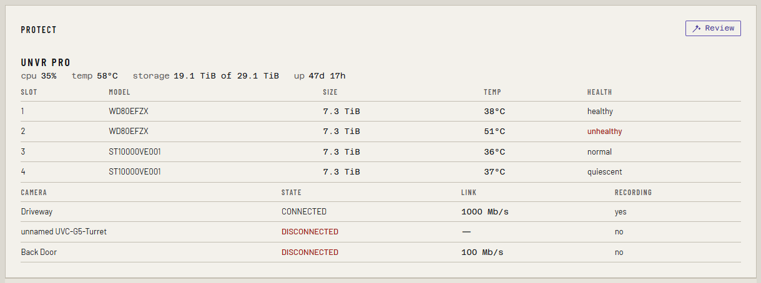Click the Review button
Screen dimensions: 761x283
(x=713, y=28)
